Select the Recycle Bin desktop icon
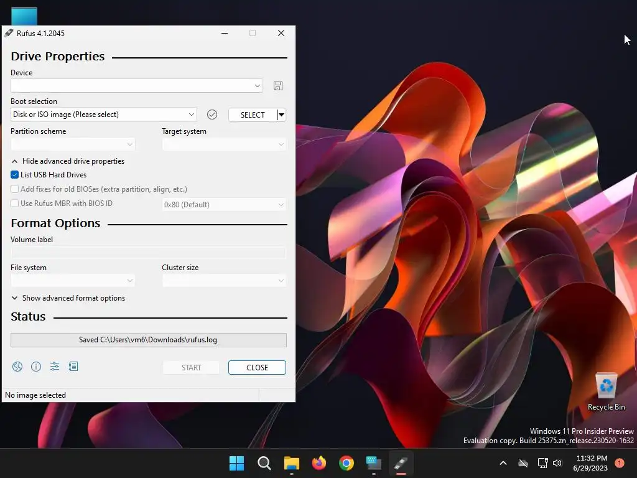The height and width of the screenshot is (478, 637). pos(606,392)
